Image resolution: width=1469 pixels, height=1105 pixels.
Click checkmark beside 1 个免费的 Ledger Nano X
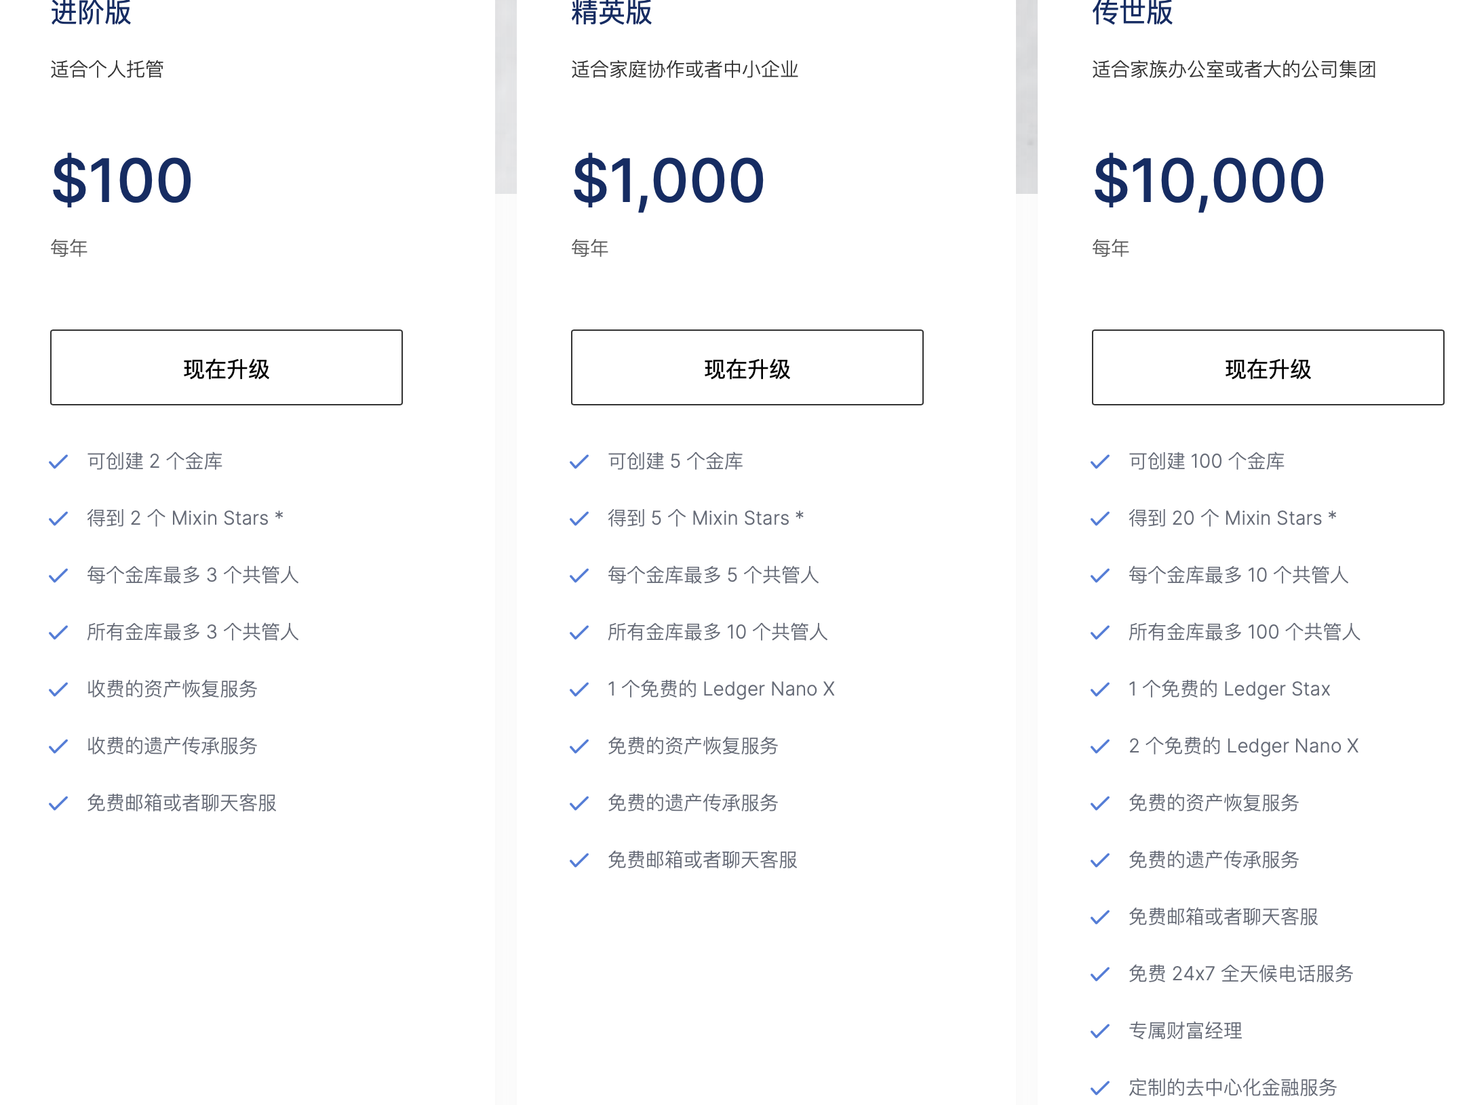tap(579, 689)
